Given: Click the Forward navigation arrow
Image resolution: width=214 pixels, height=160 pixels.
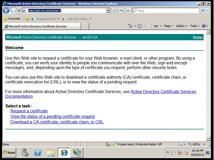Looking at the screenshot, I should pyautogui.click(x=14, y=10).
